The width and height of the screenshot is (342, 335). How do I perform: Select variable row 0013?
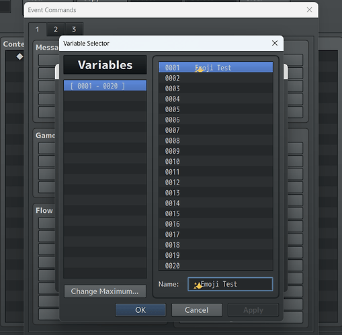tap(216, 192)
